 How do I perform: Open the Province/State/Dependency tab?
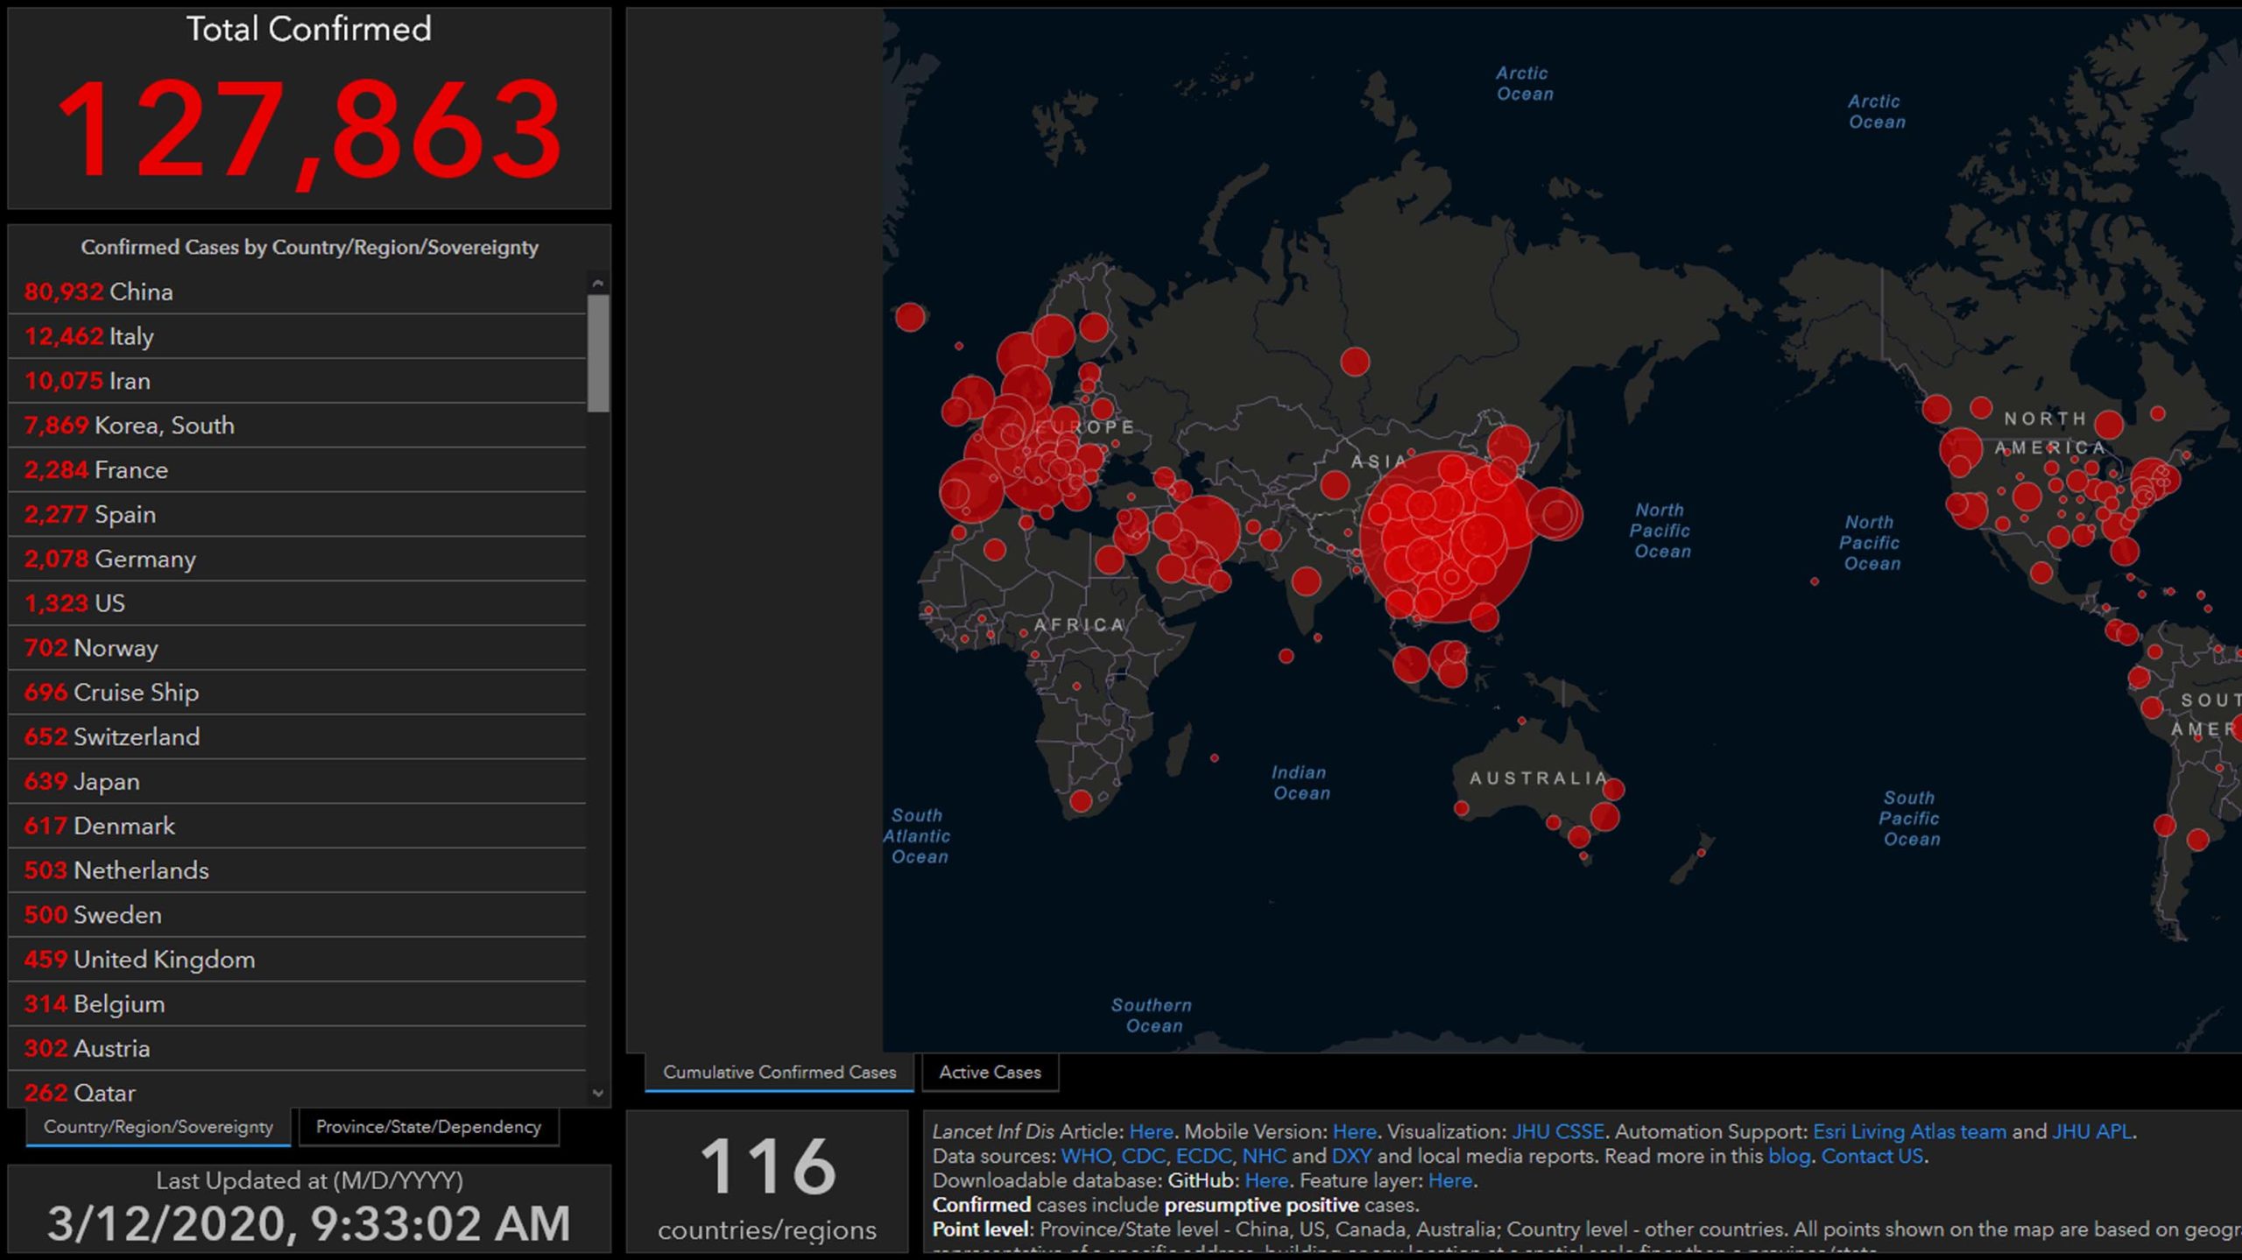pyautogui.click(x=428, y=1127)
